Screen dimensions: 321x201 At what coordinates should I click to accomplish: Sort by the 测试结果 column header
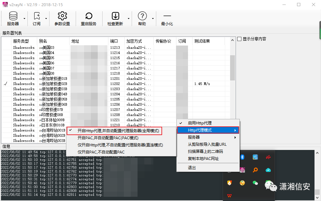pos(209,41)
